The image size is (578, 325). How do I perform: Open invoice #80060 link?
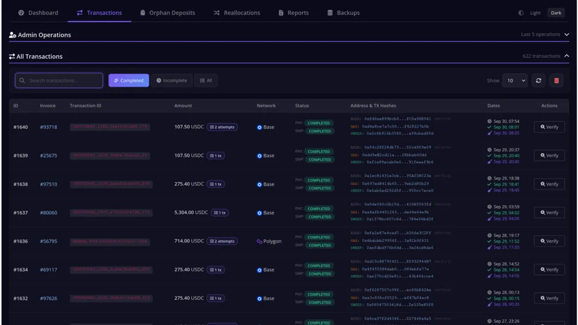(49, 212)
